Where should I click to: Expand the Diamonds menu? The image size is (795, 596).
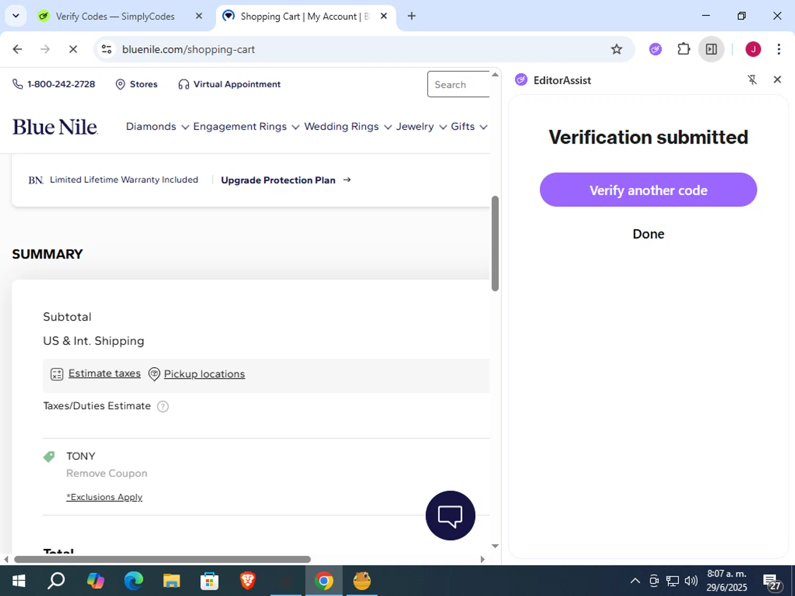pos(157,127)
